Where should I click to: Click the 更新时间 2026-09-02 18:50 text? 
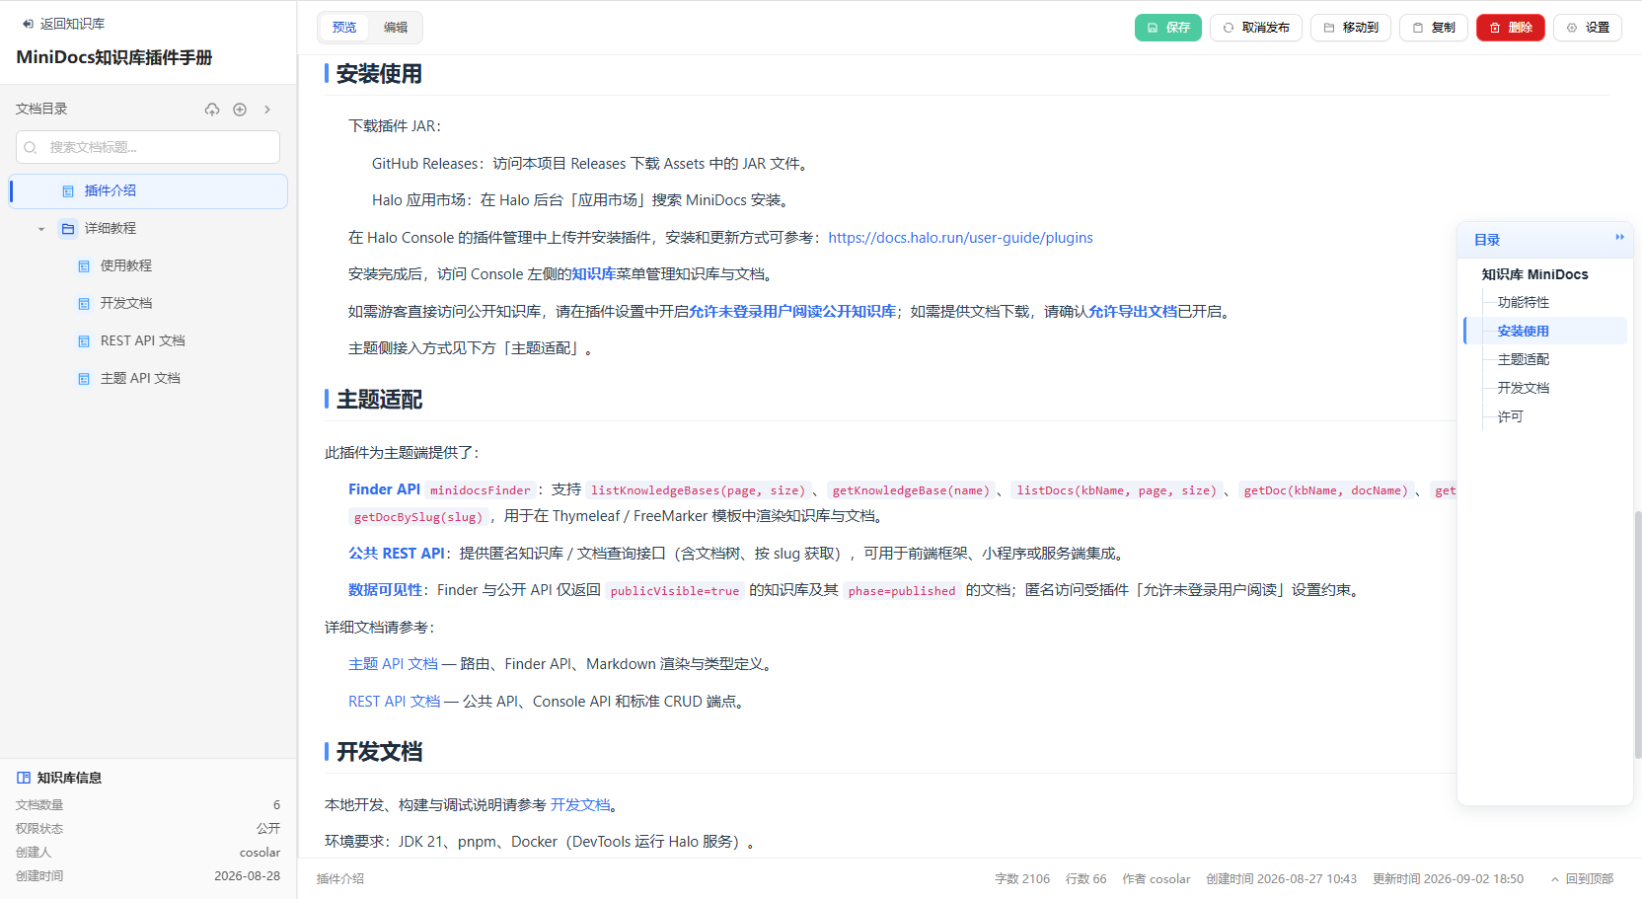coord(1448,879)
